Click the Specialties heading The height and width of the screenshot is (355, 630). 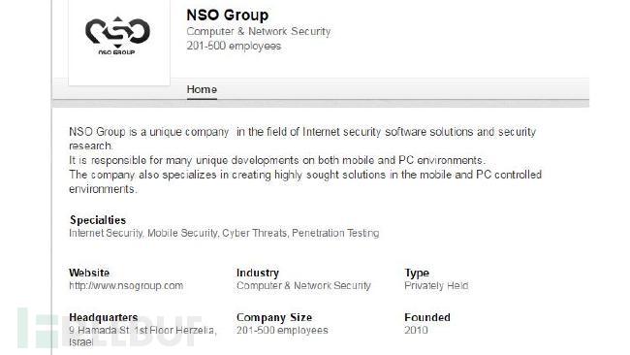(98, 220)
